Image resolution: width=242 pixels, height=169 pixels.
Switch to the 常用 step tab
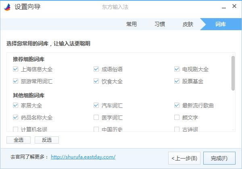tap(131, 24)
